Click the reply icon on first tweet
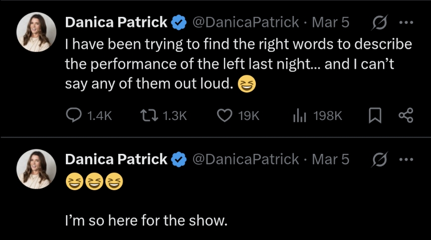Viewport: 431px width, 240px height. tap(74, 116)
